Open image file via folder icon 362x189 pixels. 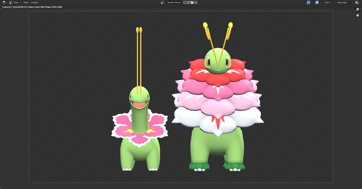pos(192,2)
